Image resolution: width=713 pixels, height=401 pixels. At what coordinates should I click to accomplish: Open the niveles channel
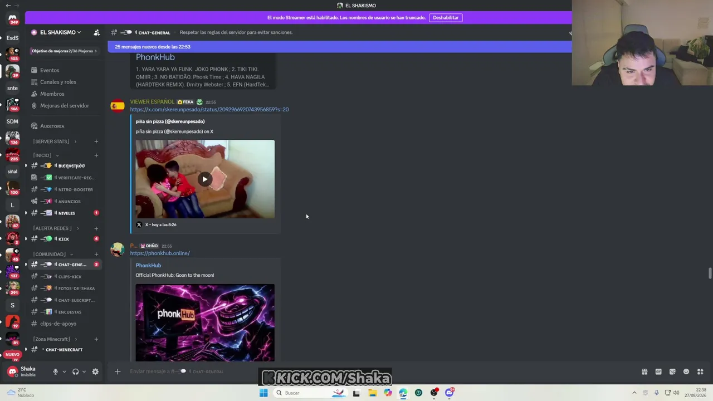pos(65,213)
